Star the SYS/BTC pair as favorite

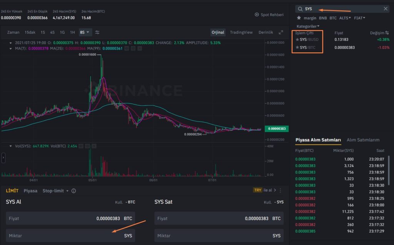pos(297,47)
